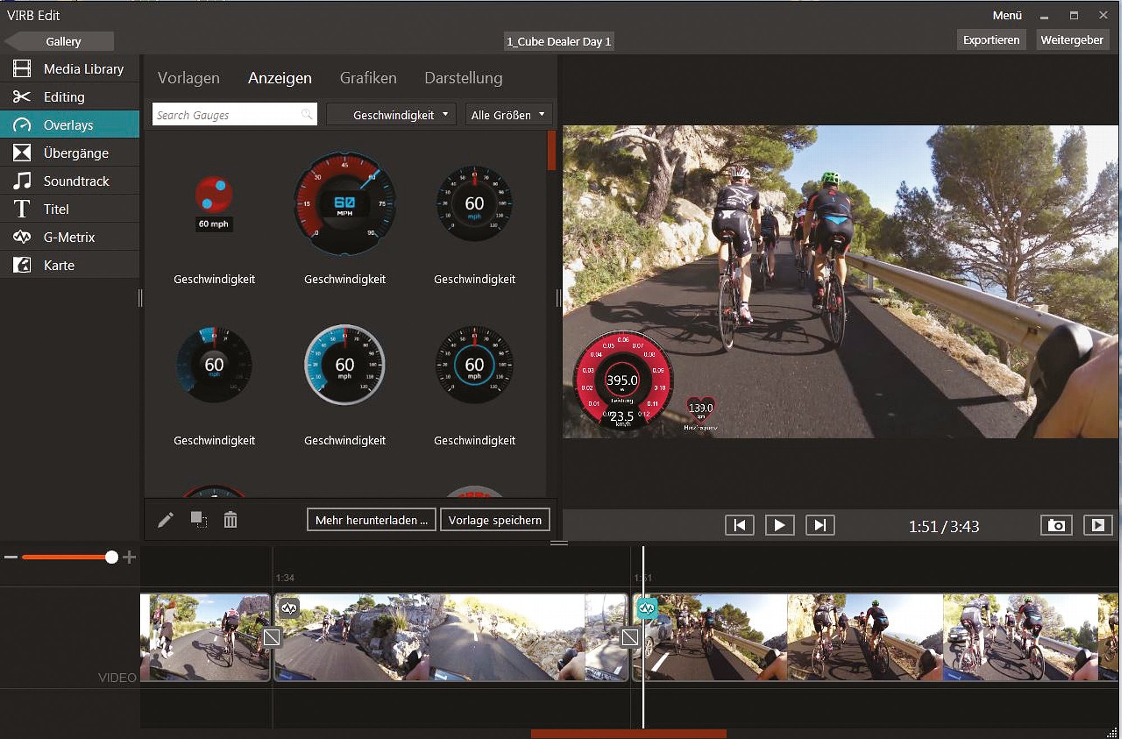Expand the Alle Größen size dropdown
This screenshot has height=739, width=1122.
(x=508, y=115)
